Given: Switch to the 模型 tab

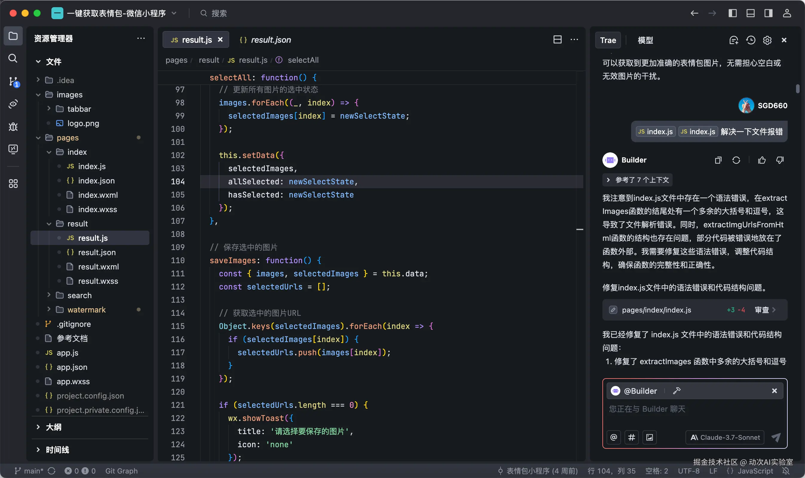Looking at the screenshot, I should (645, 40).
